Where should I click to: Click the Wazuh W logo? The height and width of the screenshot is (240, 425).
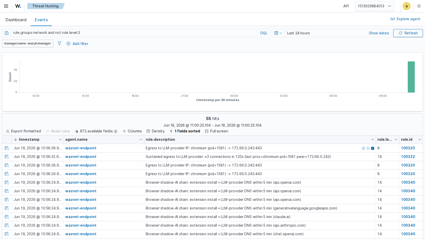tap(18, 6)
